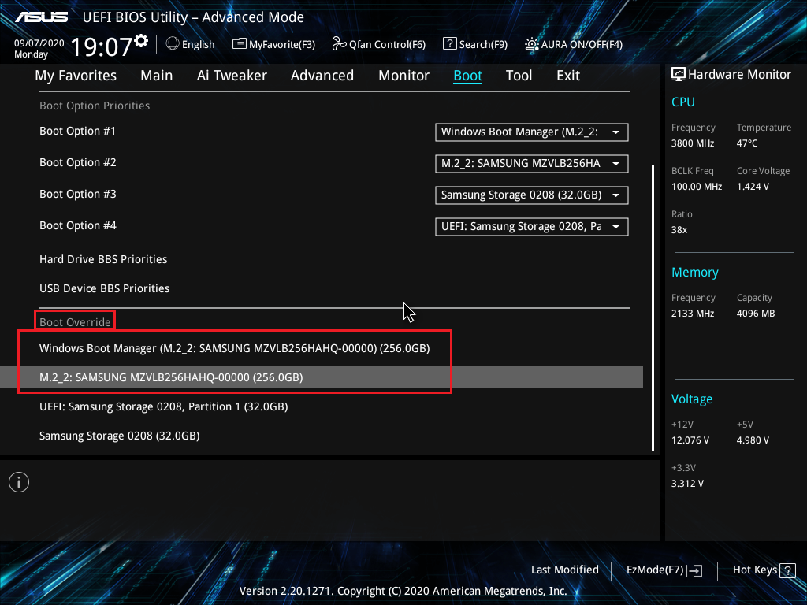Click the Ratio 38x value
This screenshot has height=605, width=807.
click(x=679, y=230)
